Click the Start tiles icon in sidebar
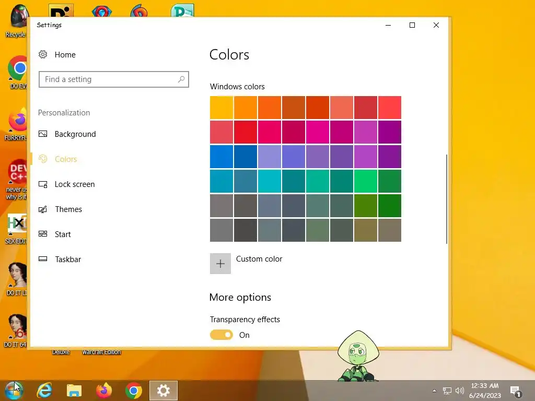 (x=43, y=234)
